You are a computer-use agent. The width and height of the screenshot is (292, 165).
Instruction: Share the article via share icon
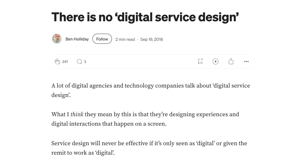coord(231,62)
